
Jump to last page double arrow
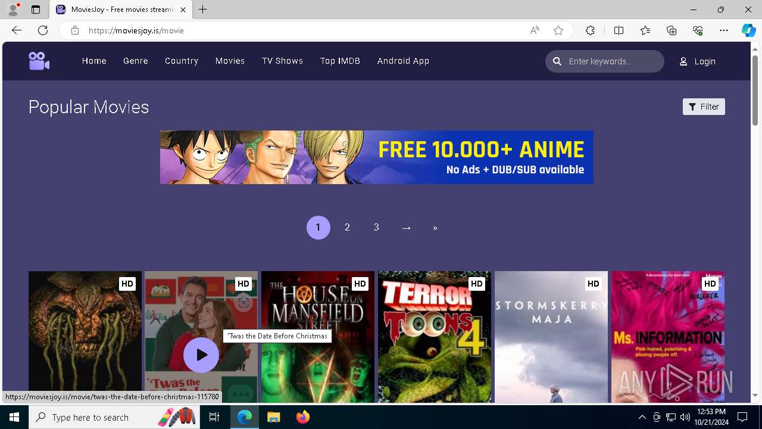435,228
